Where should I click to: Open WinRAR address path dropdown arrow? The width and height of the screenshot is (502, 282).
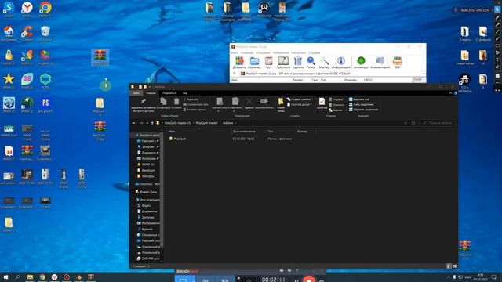(424, 74)
